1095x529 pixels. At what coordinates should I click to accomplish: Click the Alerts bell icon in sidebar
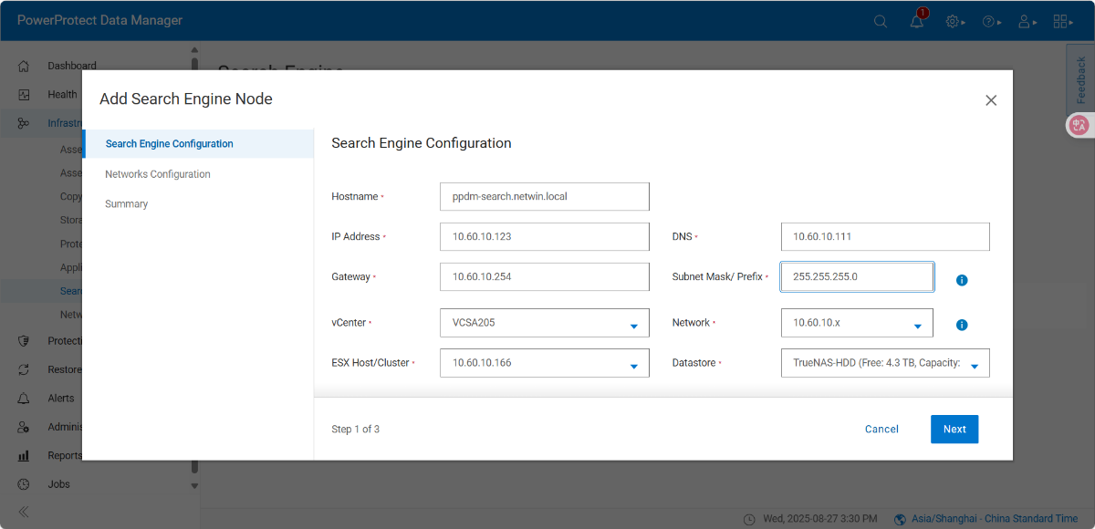24,399
